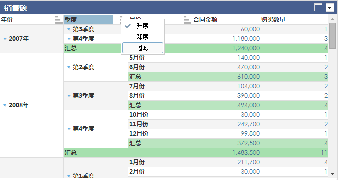Select the 1月份 row label
Screen dimensions: 338x180
[x=137, y=162]
